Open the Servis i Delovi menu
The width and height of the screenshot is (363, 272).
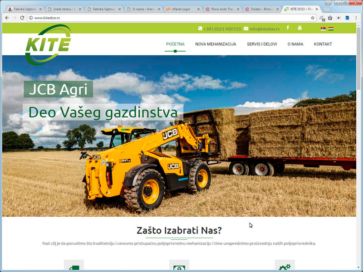(x=262, y=44)
